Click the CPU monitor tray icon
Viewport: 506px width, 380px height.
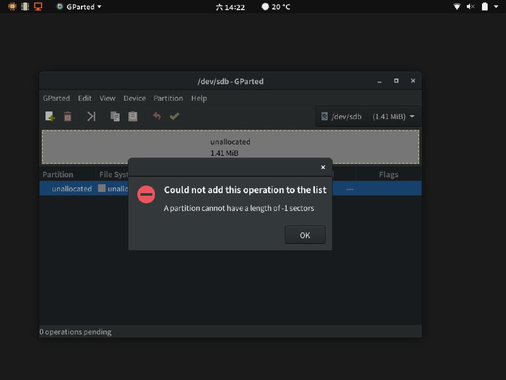(x=12, y=6)
